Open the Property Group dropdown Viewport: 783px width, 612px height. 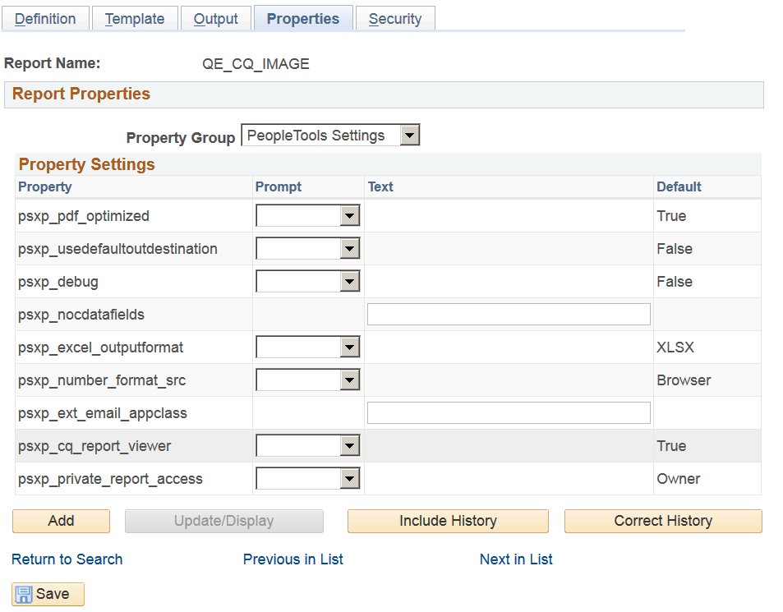tap(330, 136)
